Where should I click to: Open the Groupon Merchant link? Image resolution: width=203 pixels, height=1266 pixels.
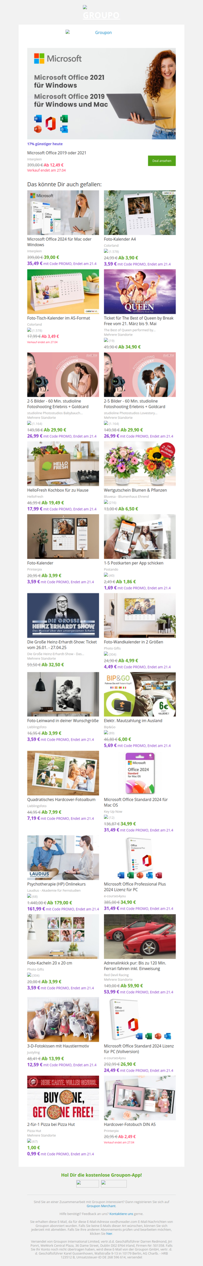pyautogui.click(x=101, y=1206)
